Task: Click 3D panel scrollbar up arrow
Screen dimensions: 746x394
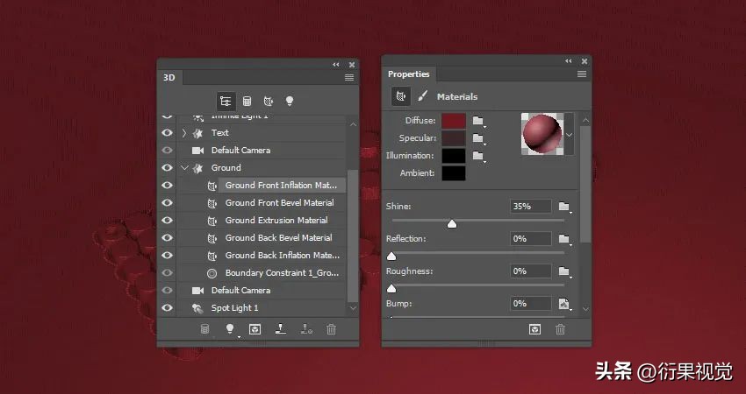Action: point(353,124)
